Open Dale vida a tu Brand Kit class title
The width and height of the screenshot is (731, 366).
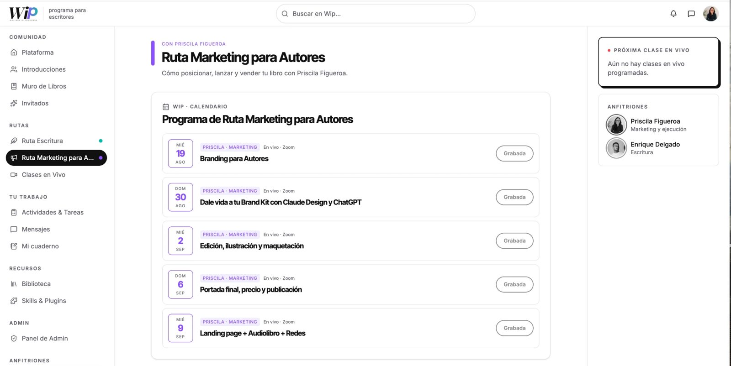(x=281, y=202)
